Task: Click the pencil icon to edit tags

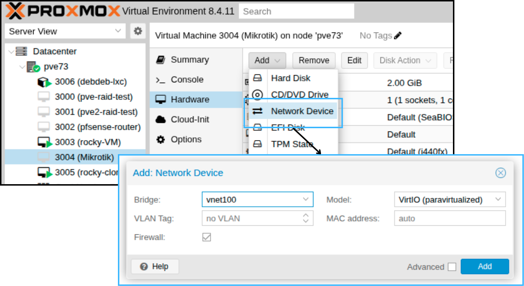Action: tap(398, 35)
